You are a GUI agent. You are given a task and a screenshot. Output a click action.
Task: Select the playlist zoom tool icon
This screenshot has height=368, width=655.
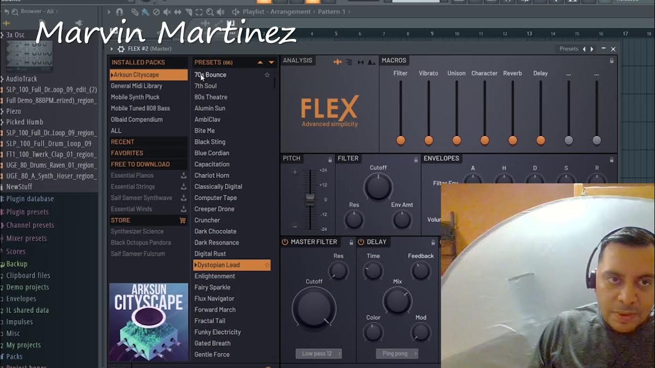210,12
